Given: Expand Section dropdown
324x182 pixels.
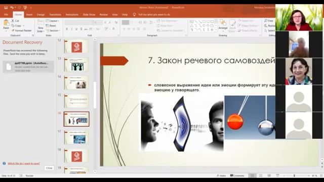Looking at the screenshot, I should (x=53, y=30).
